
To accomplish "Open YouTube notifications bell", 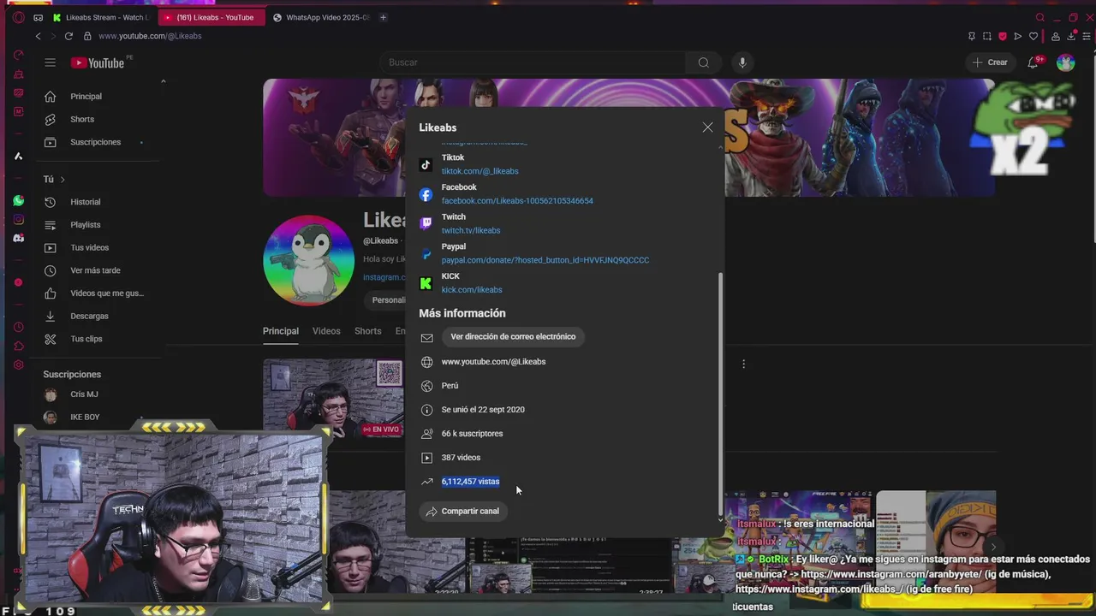I will coord(1033,62).
